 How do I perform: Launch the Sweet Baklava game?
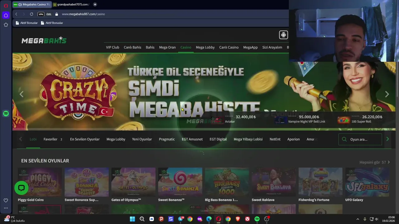(x=274, y=182)
